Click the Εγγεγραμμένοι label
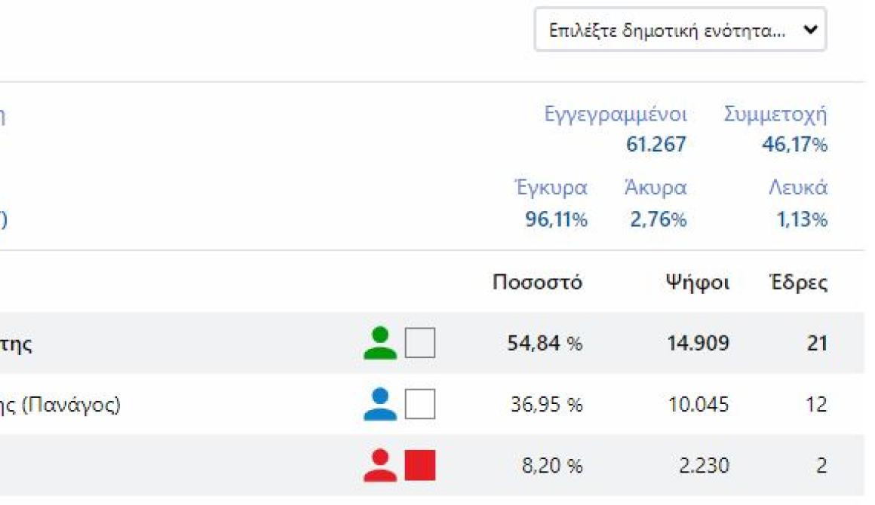The height and width of the screenshot is (505, 875). (x=616, y=115)
